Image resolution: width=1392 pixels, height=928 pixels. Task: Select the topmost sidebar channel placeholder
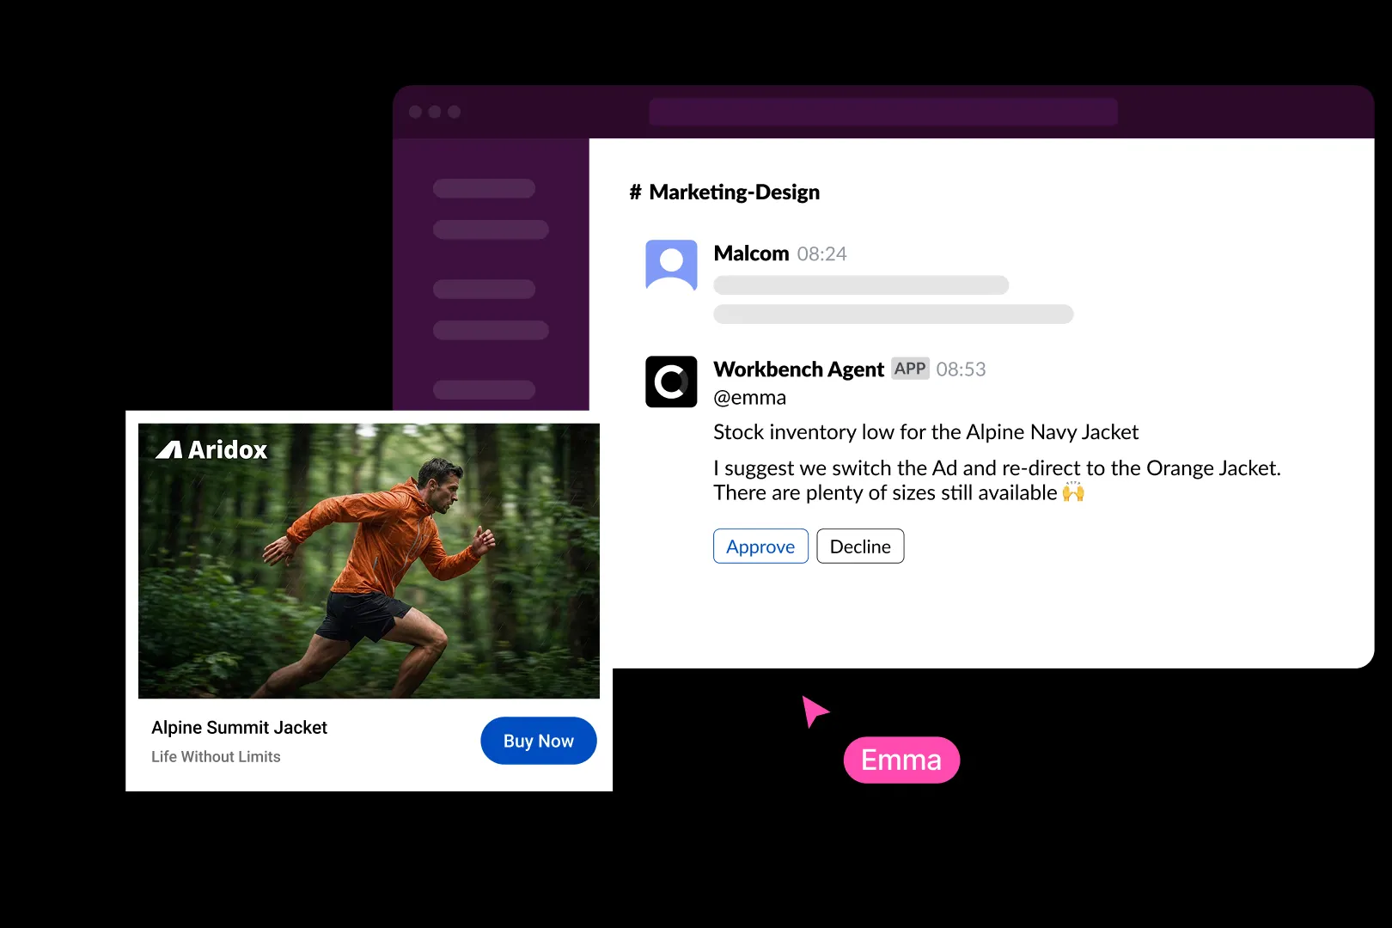[x=484, y=188]
